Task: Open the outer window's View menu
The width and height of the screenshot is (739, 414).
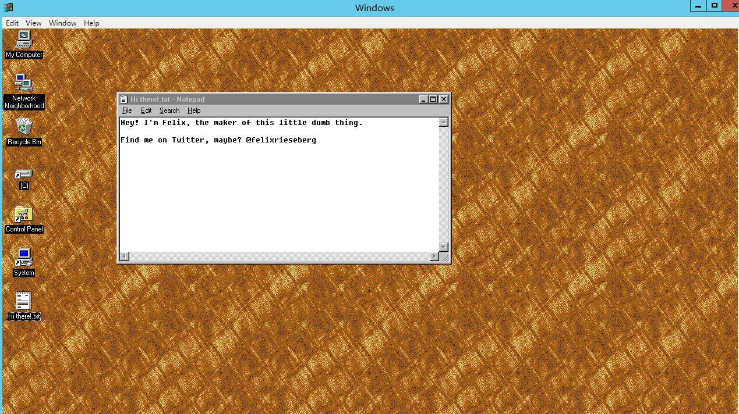Action: (33, 23)
